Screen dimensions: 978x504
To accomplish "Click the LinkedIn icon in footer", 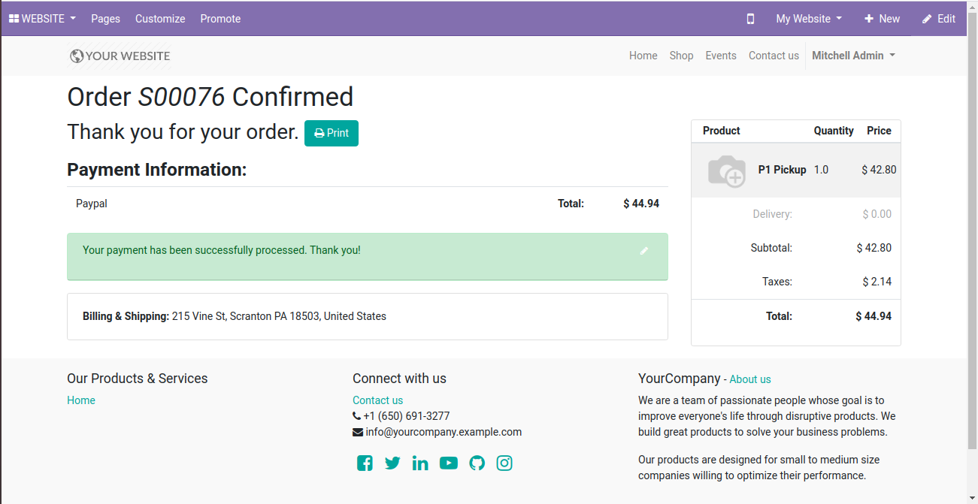I will coord(420,463).
